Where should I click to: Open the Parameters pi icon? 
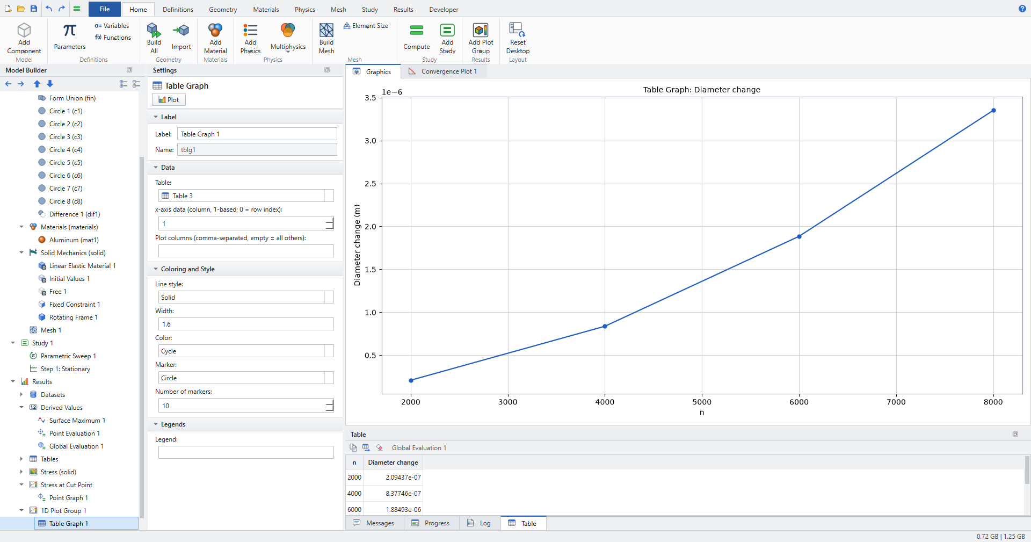70,31
